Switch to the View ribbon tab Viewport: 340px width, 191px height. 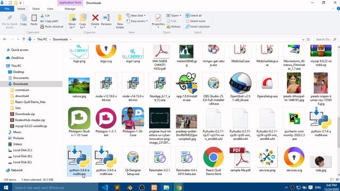(50, 8)
